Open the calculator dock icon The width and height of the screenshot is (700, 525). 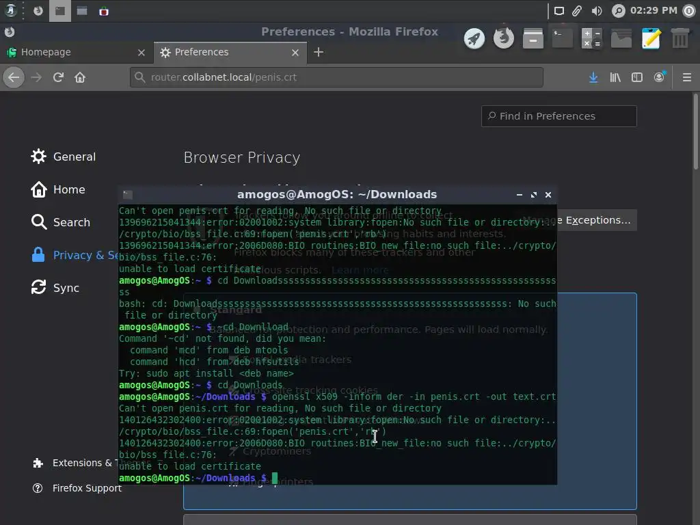[x=592, y=38]
